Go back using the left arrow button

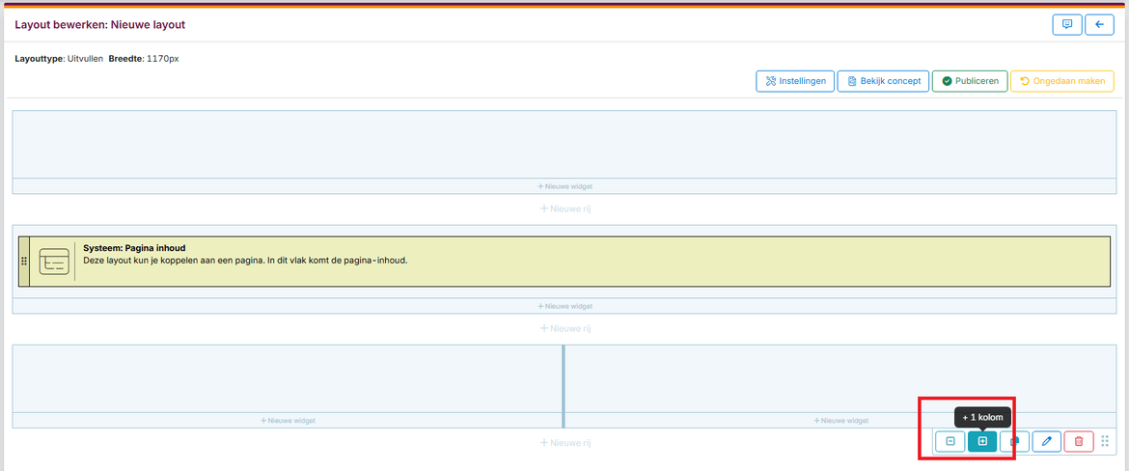click(1099, 25)
